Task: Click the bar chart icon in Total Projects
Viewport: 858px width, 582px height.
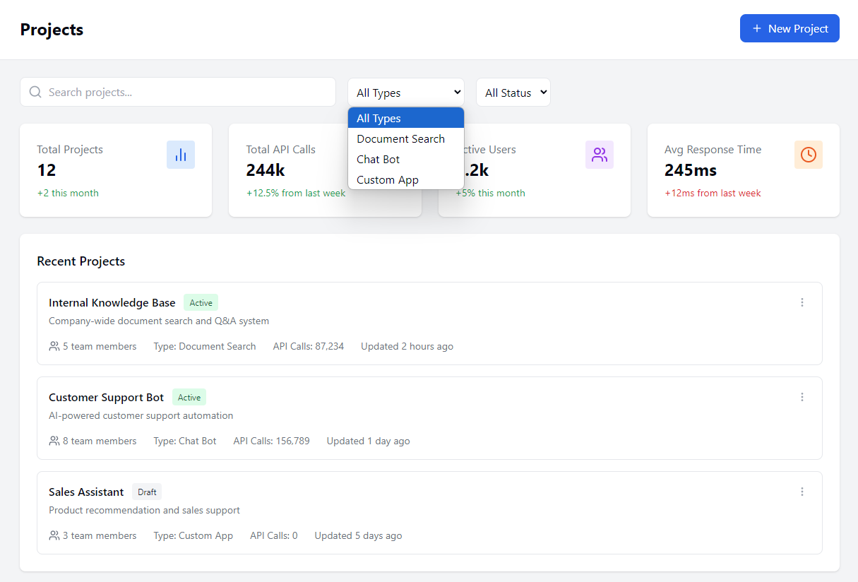Action: (x=180, y=155)
